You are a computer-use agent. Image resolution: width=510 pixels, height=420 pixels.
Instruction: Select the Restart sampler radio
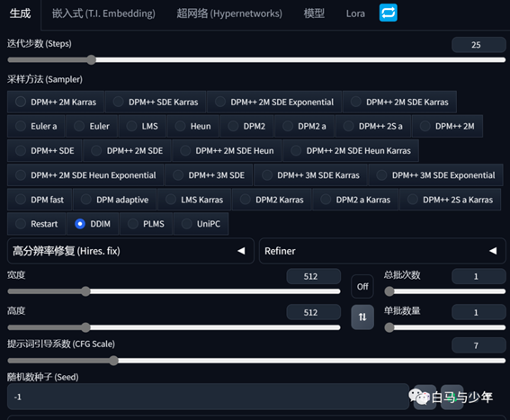pyautogui.click(x=36, y=224)
